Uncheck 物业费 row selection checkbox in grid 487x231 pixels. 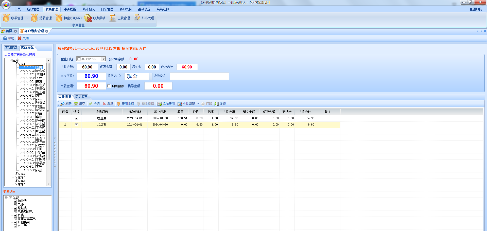point(76,118)
